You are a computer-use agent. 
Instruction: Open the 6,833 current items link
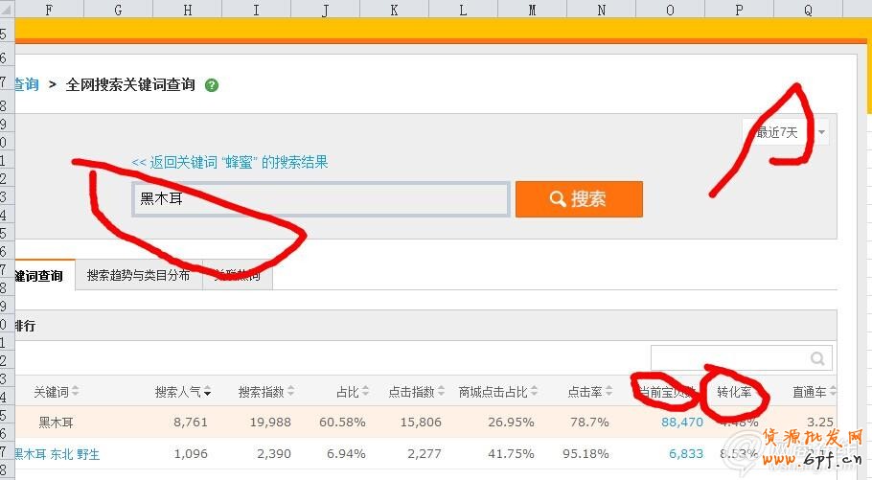tap(686, 453)
